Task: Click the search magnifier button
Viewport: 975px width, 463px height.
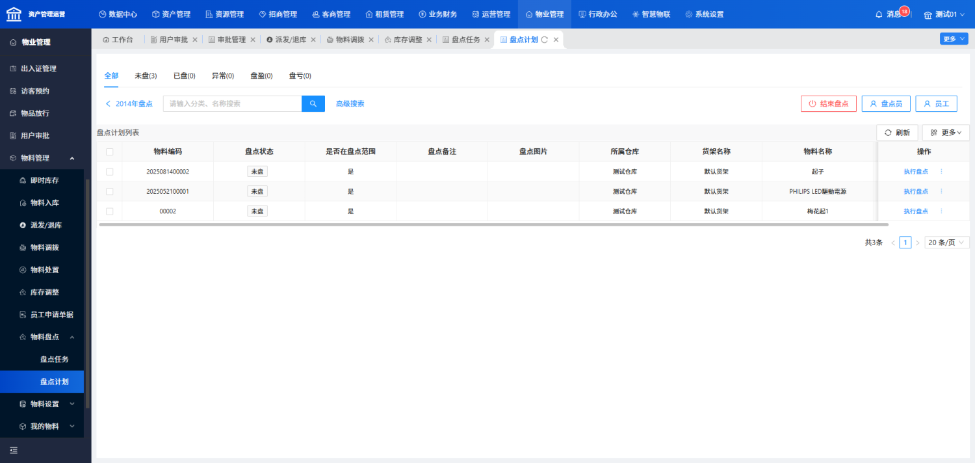Action: tap(313, 103)
